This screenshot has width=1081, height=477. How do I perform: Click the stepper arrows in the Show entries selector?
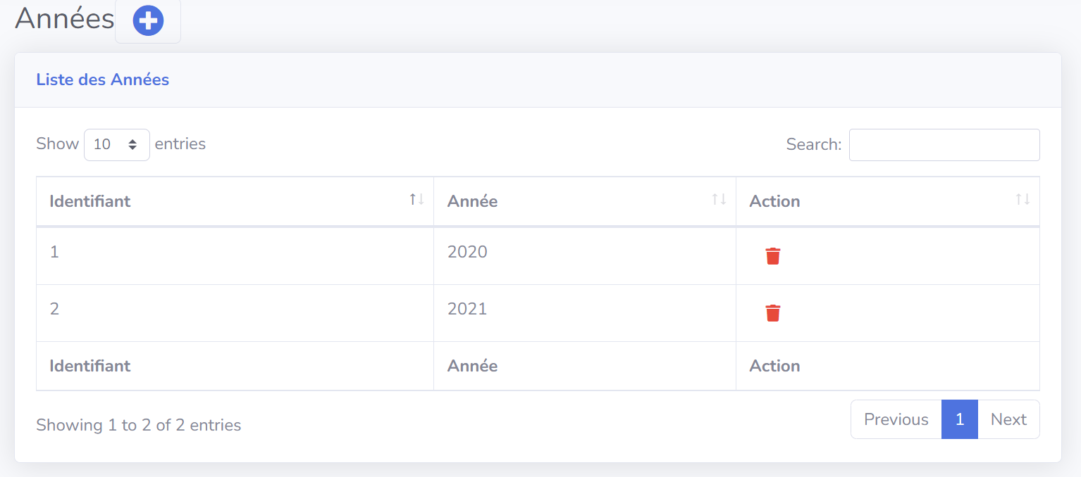[x=132, y=144]
